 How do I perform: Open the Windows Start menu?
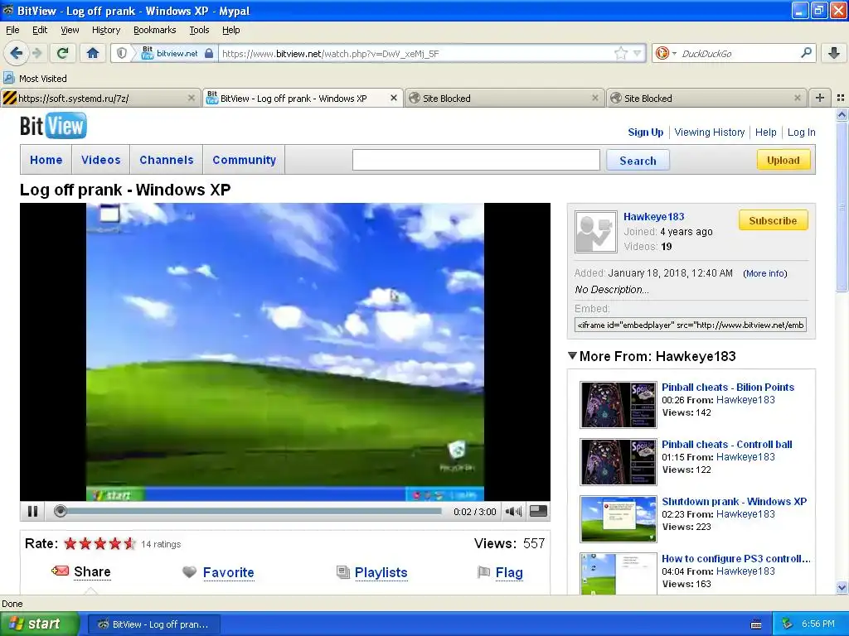click(40, 624)
